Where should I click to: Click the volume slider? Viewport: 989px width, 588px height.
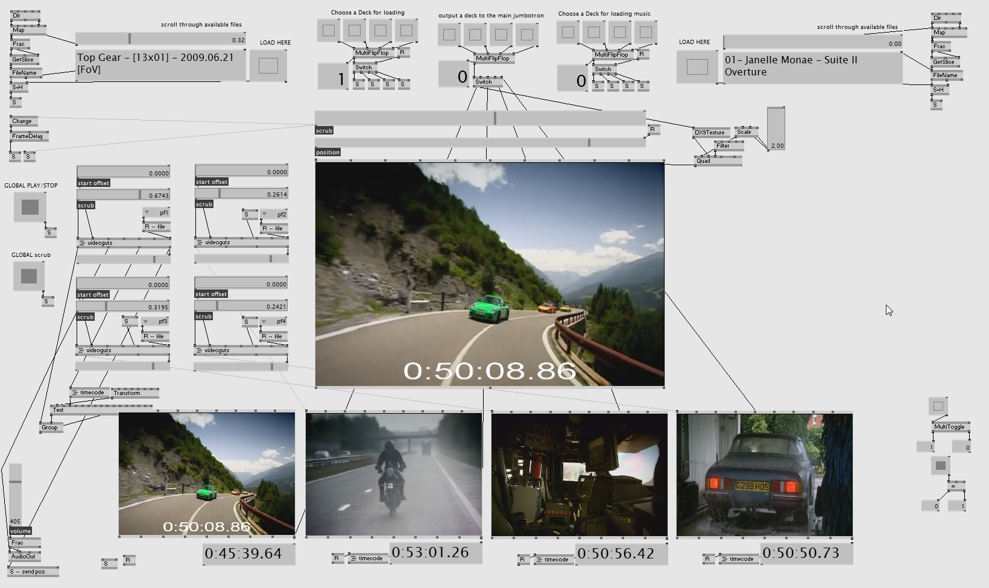pos(15,495)
